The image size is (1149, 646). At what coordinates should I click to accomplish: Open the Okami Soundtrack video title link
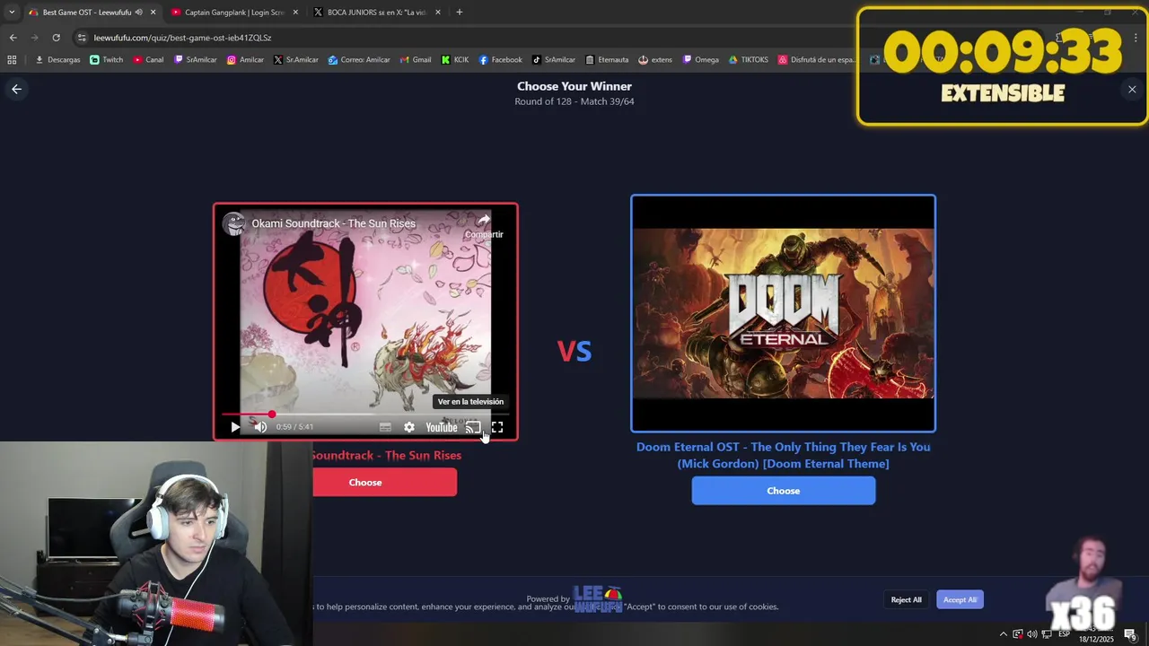(x=333, y=223)
